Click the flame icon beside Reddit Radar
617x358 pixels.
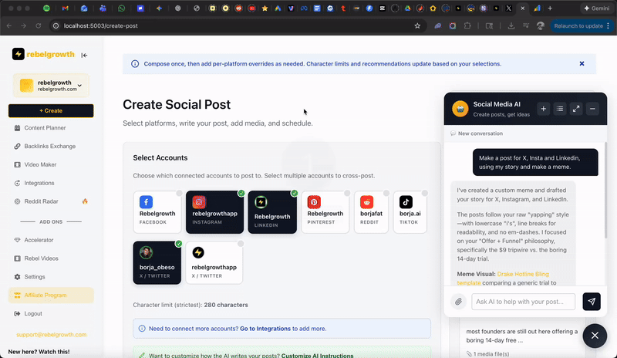[x=85, y=201]
